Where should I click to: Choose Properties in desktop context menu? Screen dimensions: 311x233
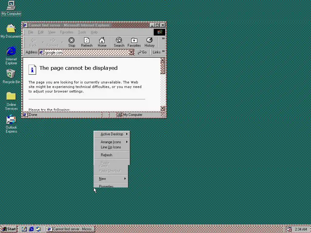(111, 186)
